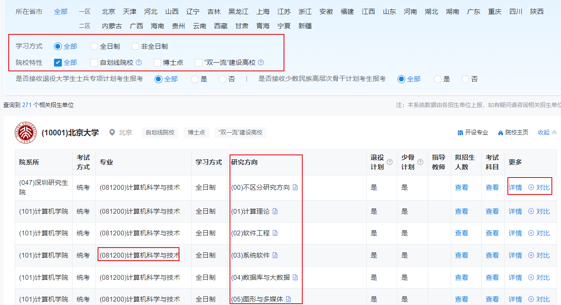
Task: Open 详情 for the 深圳研究生院 row
Action: (x=515, y=187)
